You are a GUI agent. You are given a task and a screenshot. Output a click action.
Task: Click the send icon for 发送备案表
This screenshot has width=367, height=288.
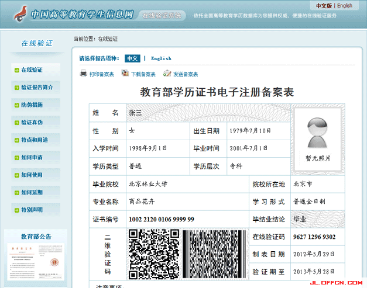167,74
